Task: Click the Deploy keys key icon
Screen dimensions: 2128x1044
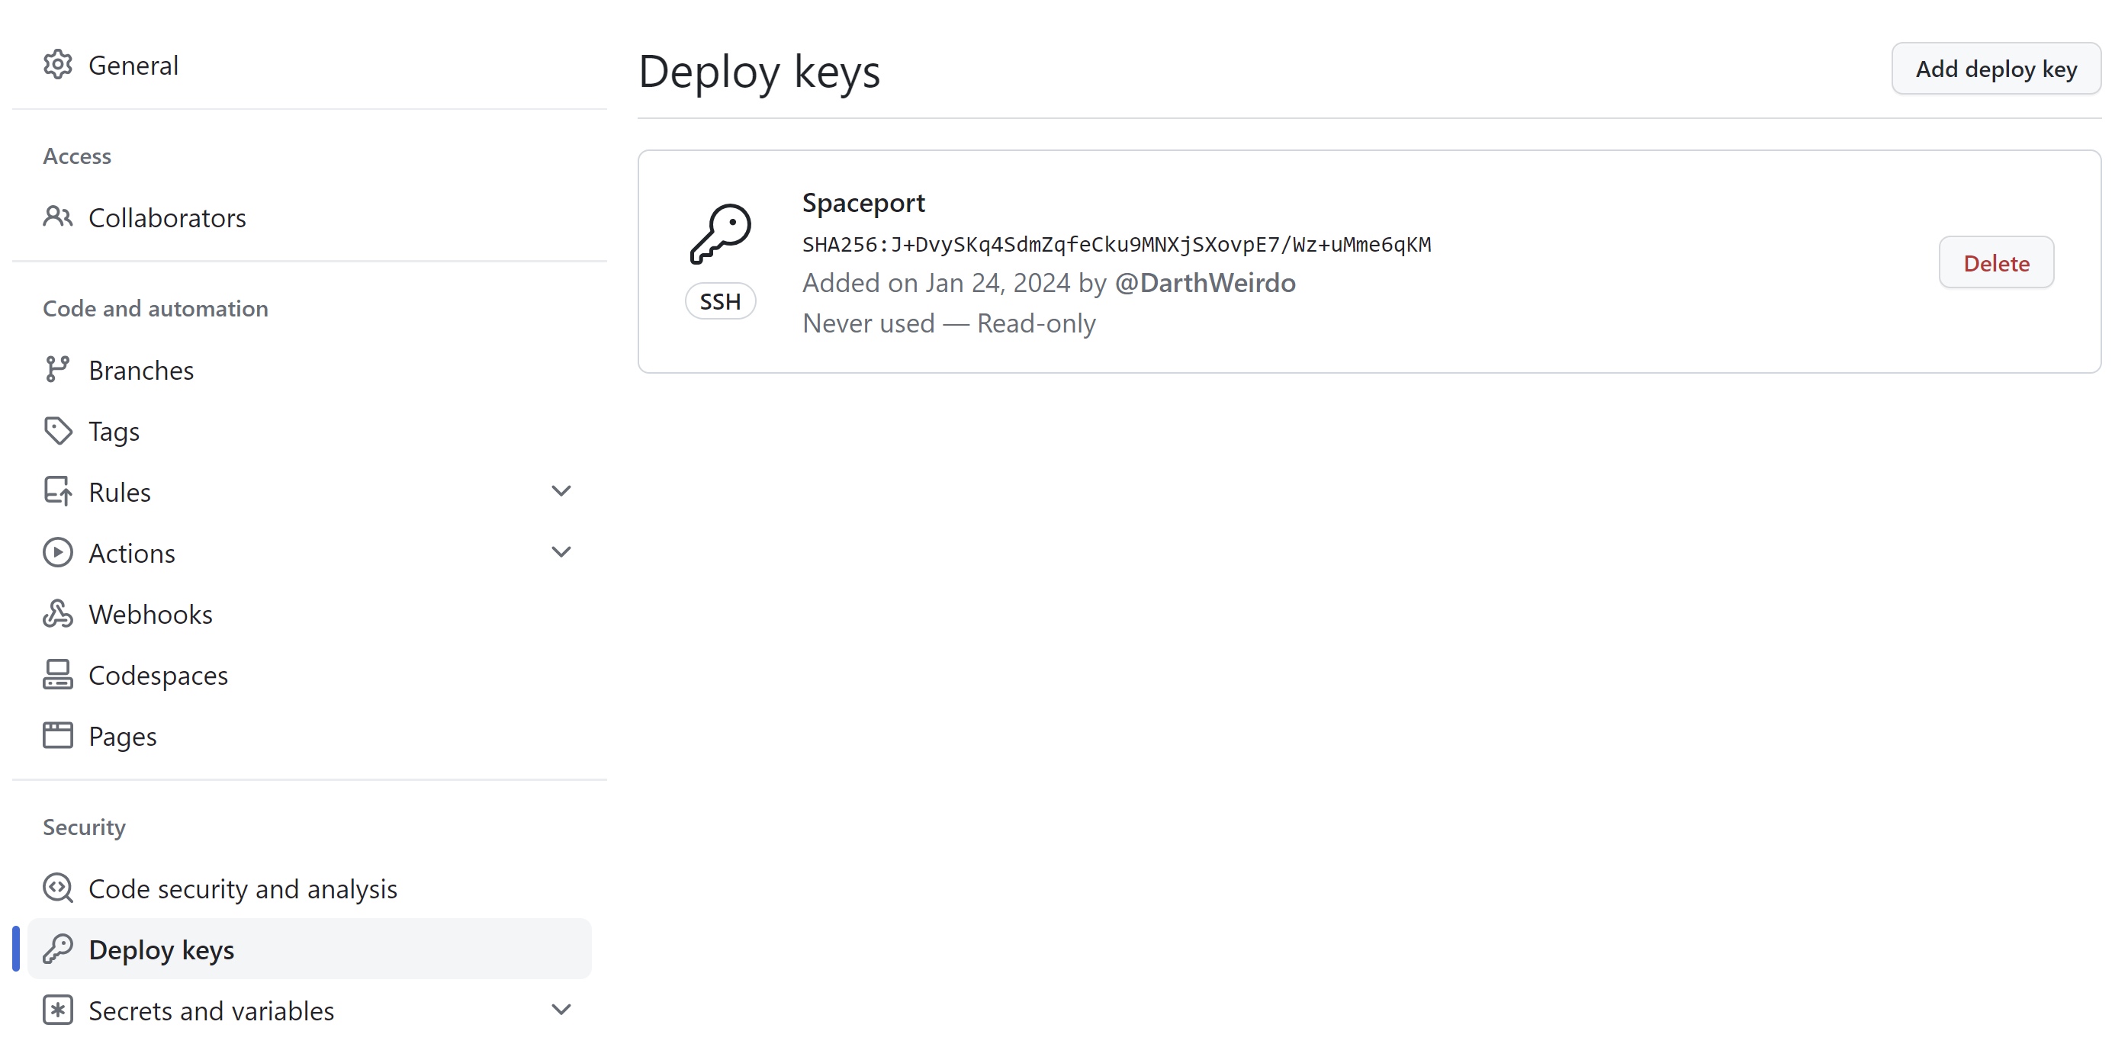Action: [58, 949]
